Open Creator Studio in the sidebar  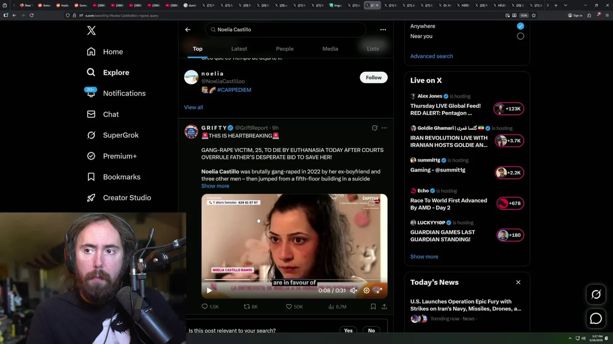[x=119, y=198]
